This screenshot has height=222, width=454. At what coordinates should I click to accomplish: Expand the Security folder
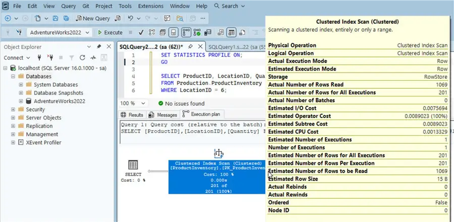point(13,109)
